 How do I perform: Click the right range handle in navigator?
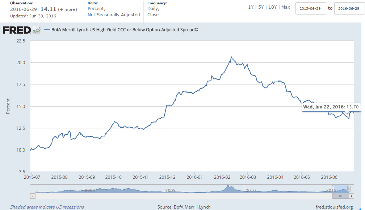(x=349, y=189)
